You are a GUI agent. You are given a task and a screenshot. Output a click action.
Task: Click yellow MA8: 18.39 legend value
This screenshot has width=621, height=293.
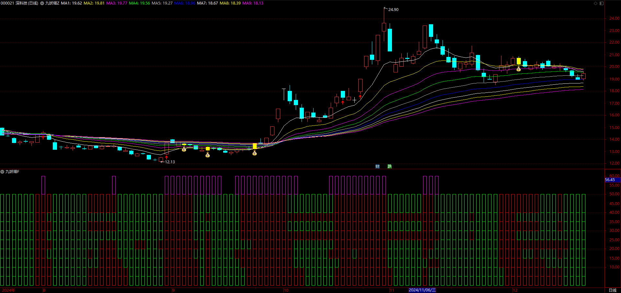(230, 3)
